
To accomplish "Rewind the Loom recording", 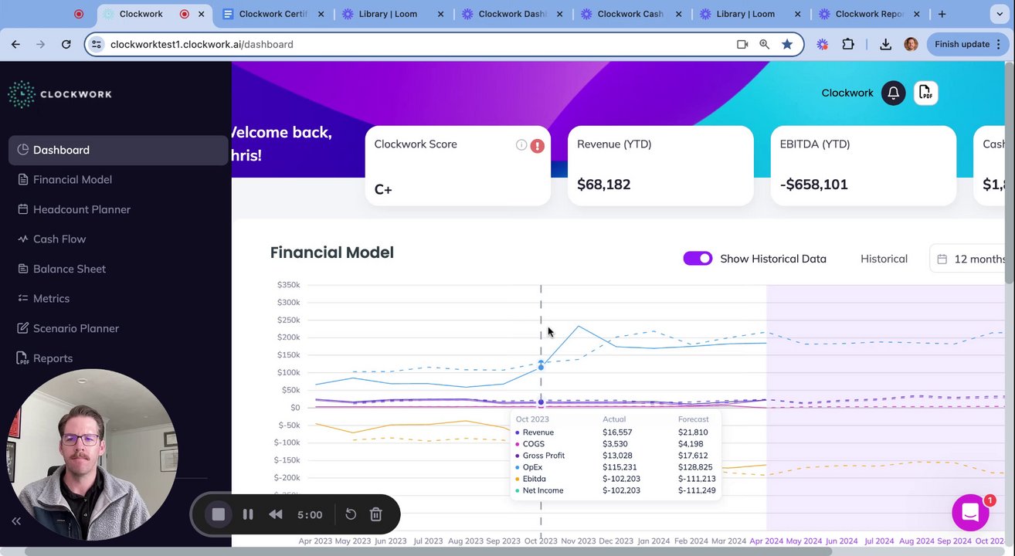I will [x=276, y=514].
